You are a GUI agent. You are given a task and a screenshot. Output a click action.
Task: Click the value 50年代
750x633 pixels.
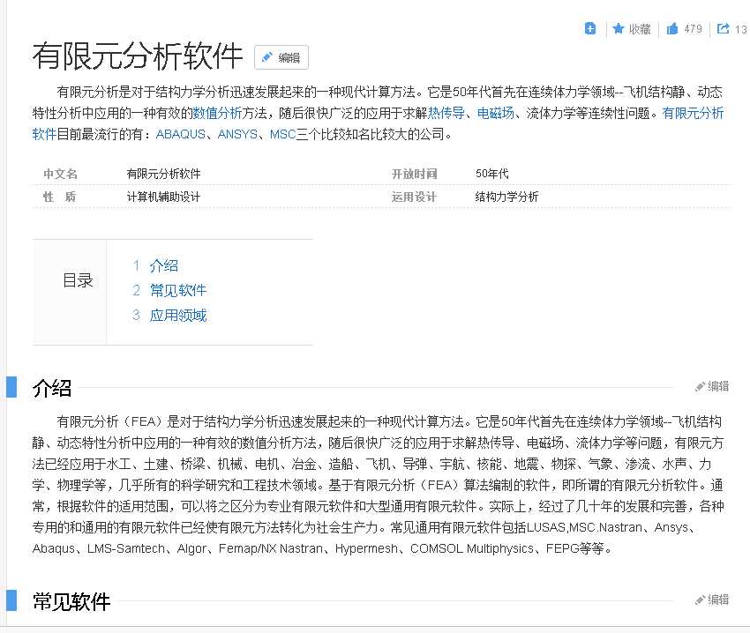tap(491, 174)
